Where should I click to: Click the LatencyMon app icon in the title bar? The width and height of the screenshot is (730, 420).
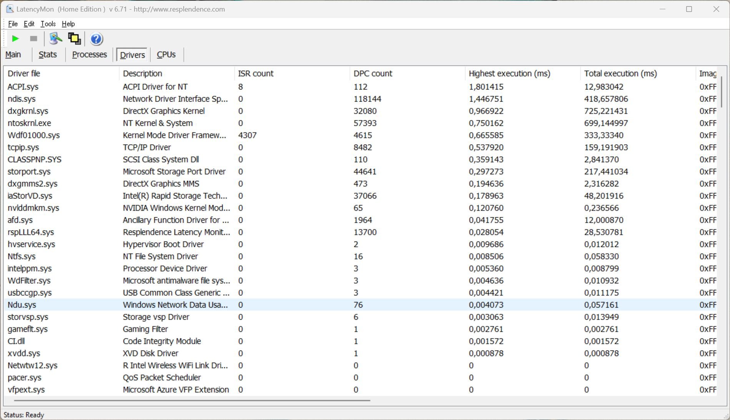click(x=10, y=9)
